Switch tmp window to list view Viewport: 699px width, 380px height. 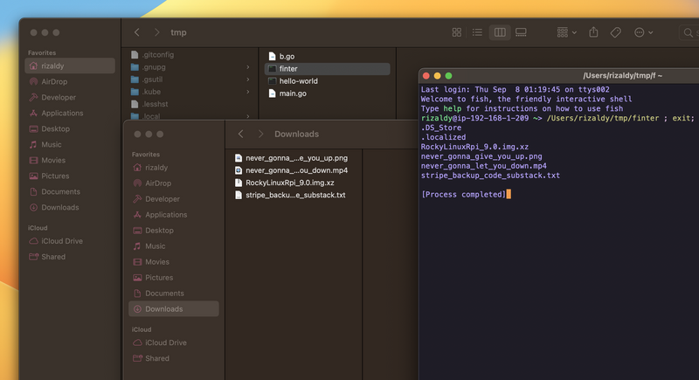477,32
